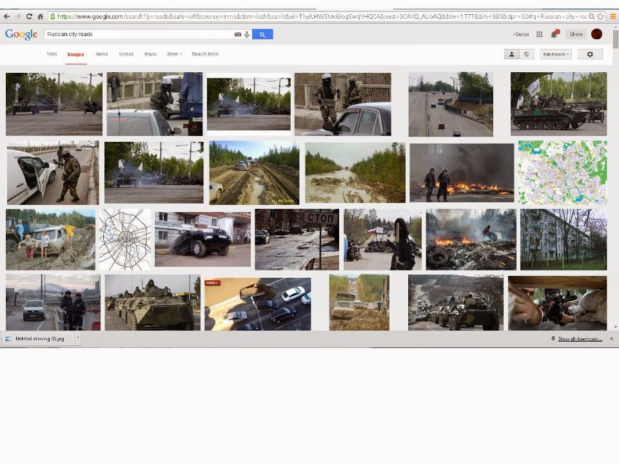Click the search by image camera icon
The image size is (619, 464).
(237, 34)
